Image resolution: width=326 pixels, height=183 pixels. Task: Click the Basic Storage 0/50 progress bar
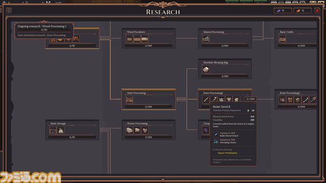(x=72, y=137)
